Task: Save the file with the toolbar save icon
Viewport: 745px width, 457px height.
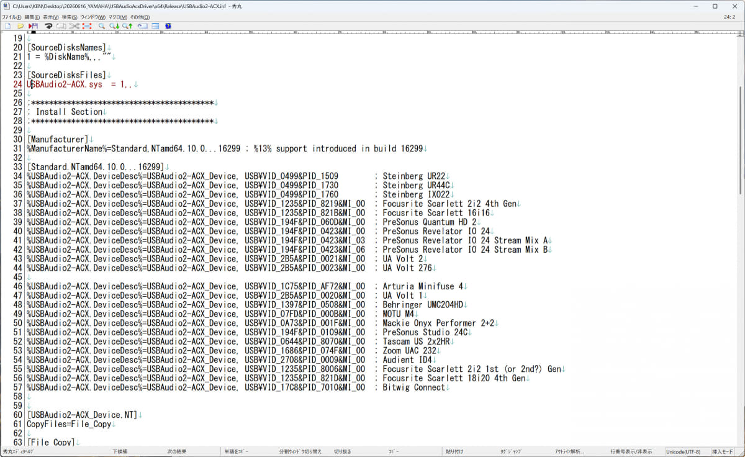Action: (x=33, y=26)
